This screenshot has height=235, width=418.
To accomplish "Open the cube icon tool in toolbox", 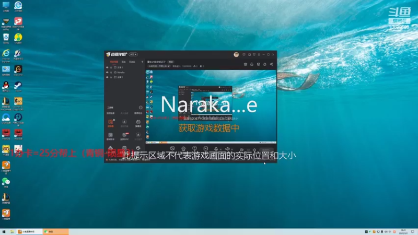I will pos(138,148).
